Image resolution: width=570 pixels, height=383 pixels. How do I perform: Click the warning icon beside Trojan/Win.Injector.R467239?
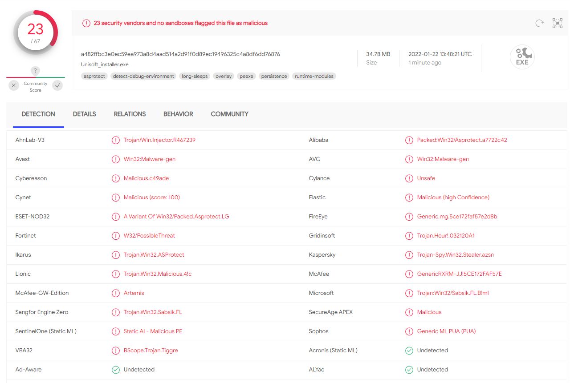[x=116, y=140]
